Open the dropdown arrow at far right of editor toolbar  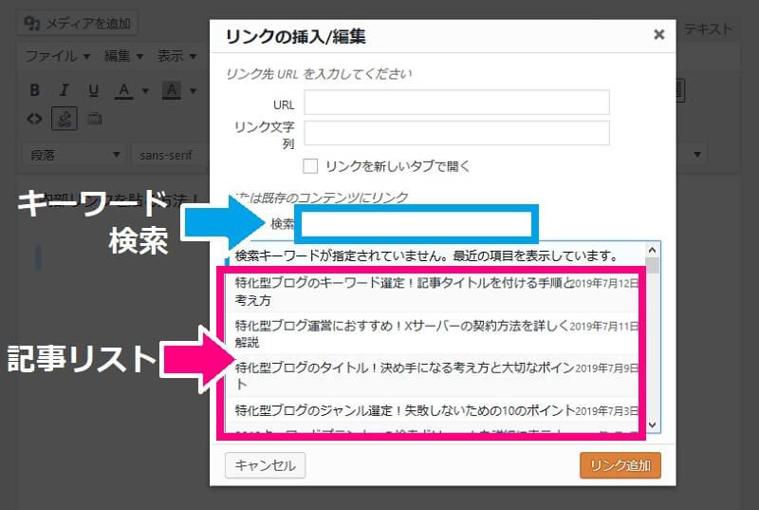[x=697, y=155]
